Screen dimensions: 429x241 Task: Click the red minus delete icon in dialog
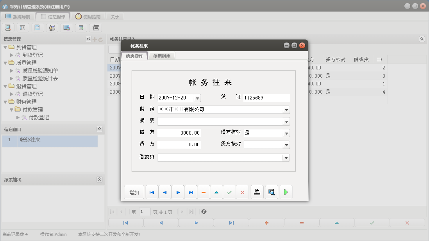[204, 192]
